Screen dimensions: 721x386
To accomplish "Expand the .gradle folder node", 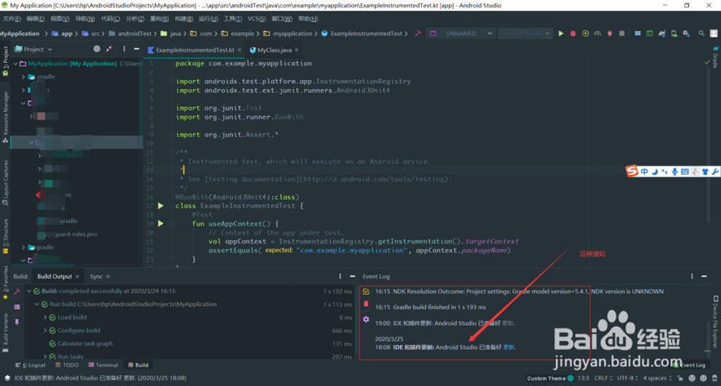I will click(24, 77).
